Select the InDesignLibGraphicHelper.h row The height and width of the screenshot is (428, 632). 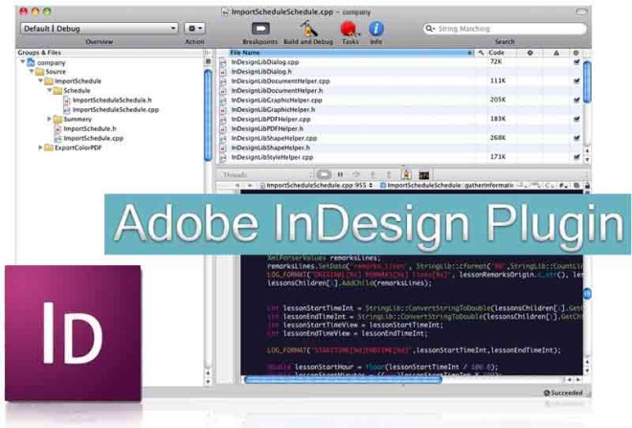[x=401, y=109]
